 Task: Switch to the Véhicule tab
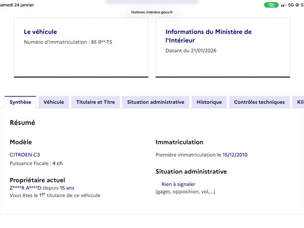(54, 102)
